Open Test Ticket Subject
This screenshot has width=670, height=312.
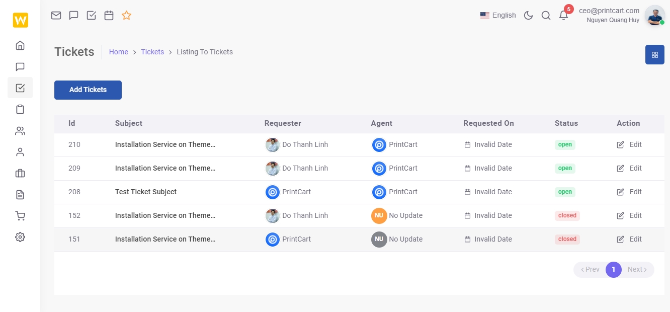pyautogui.click(x=146, y=192)
